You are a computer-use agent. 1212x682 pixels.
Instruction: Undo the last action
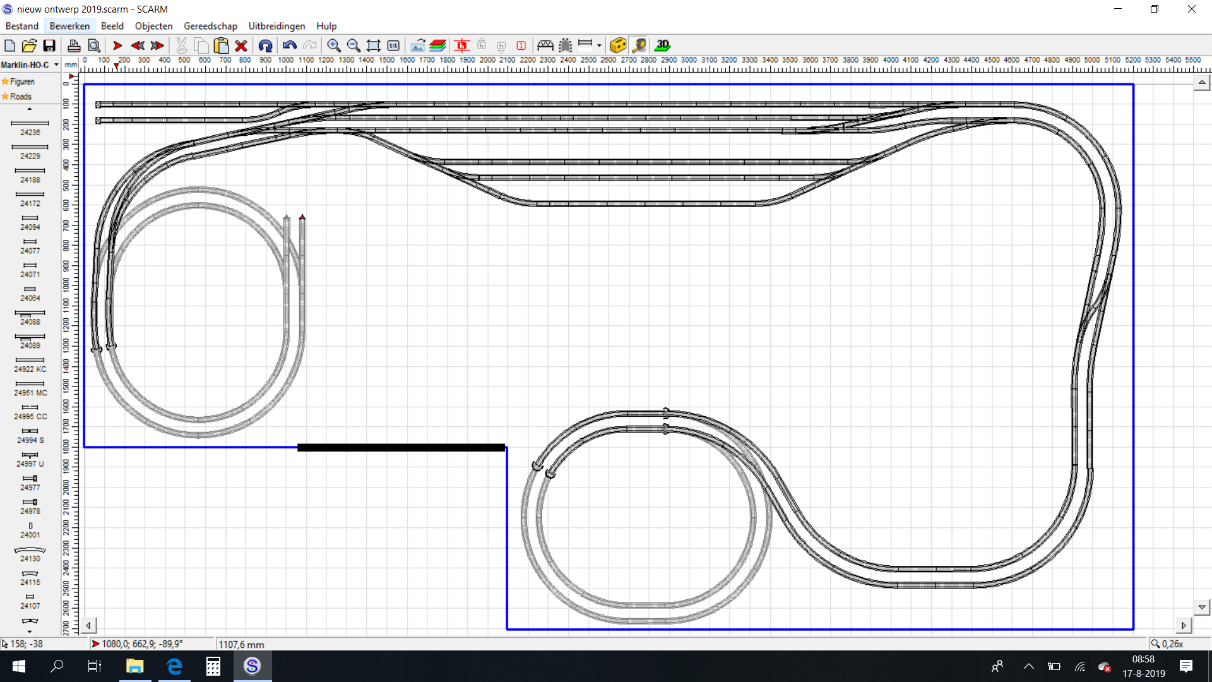[290, 45]
